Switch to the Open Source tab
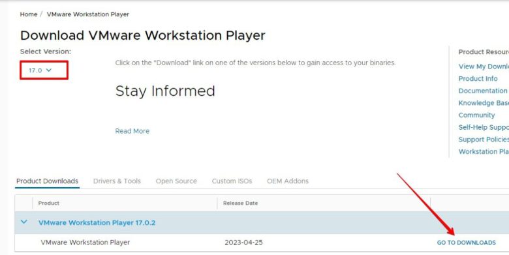This screenshot has width=509, height=255. tap(176, 181)
